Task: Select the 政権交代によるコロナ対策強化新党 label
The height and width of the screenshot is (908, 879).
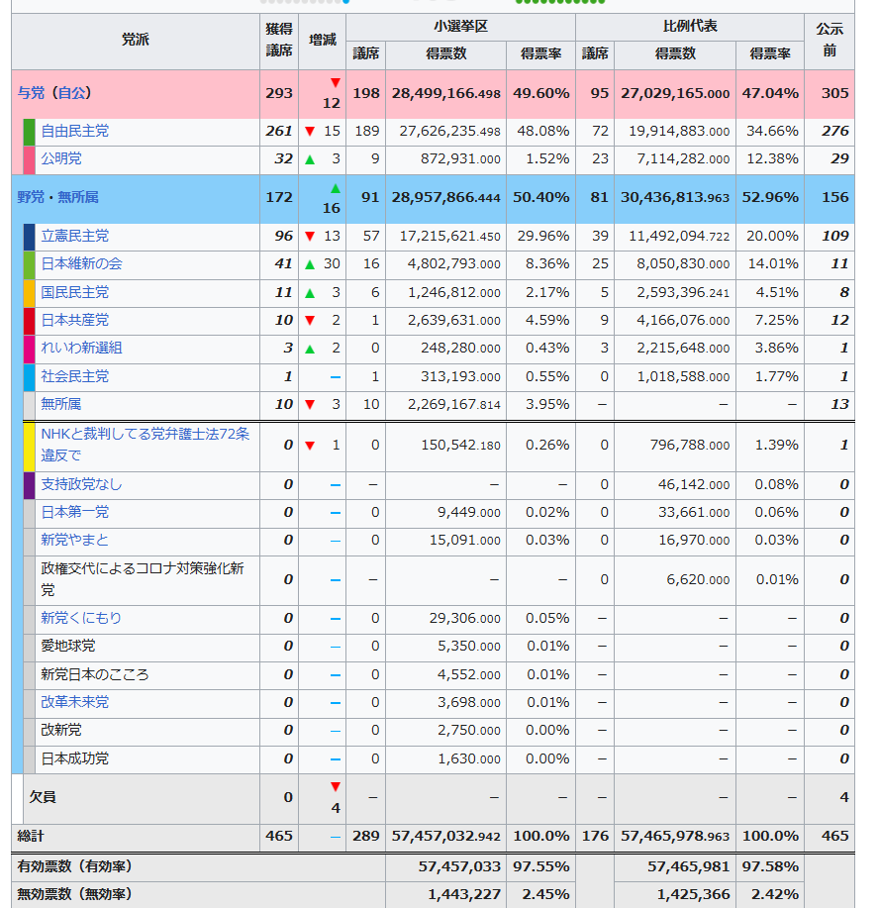Action: coord(142,579)
